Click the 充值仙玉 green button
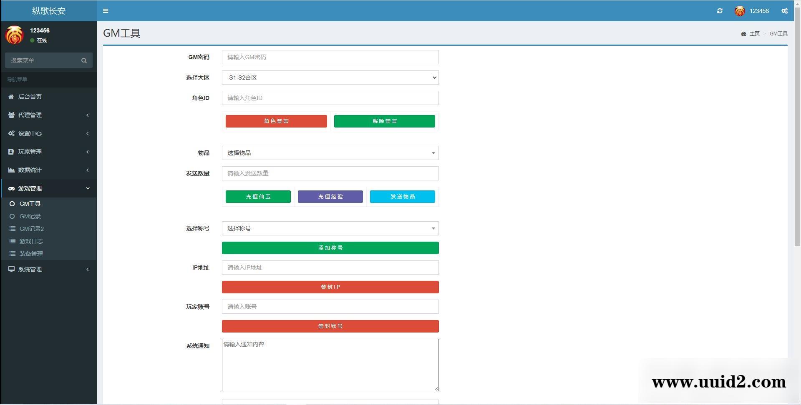This screenshot has height=405, width=801. 258,197
